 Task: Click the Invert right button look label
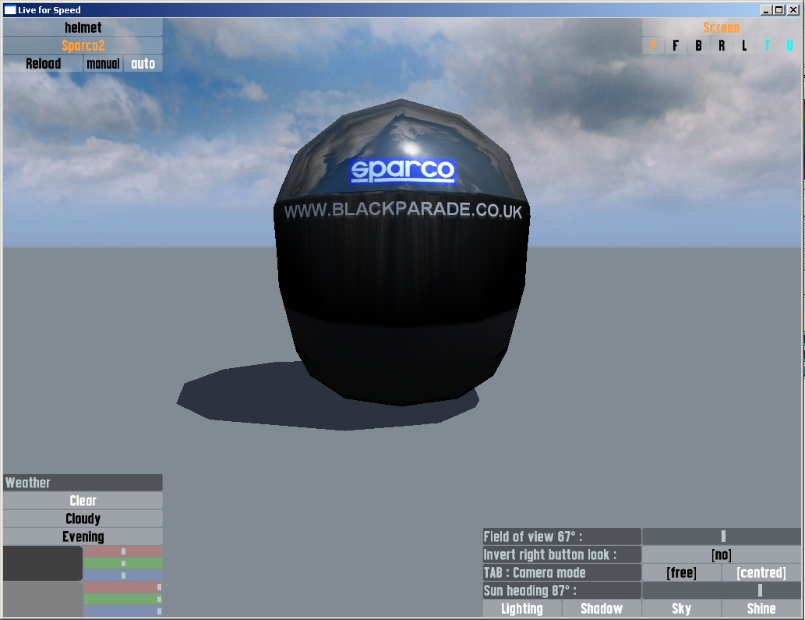coord(562,554)
